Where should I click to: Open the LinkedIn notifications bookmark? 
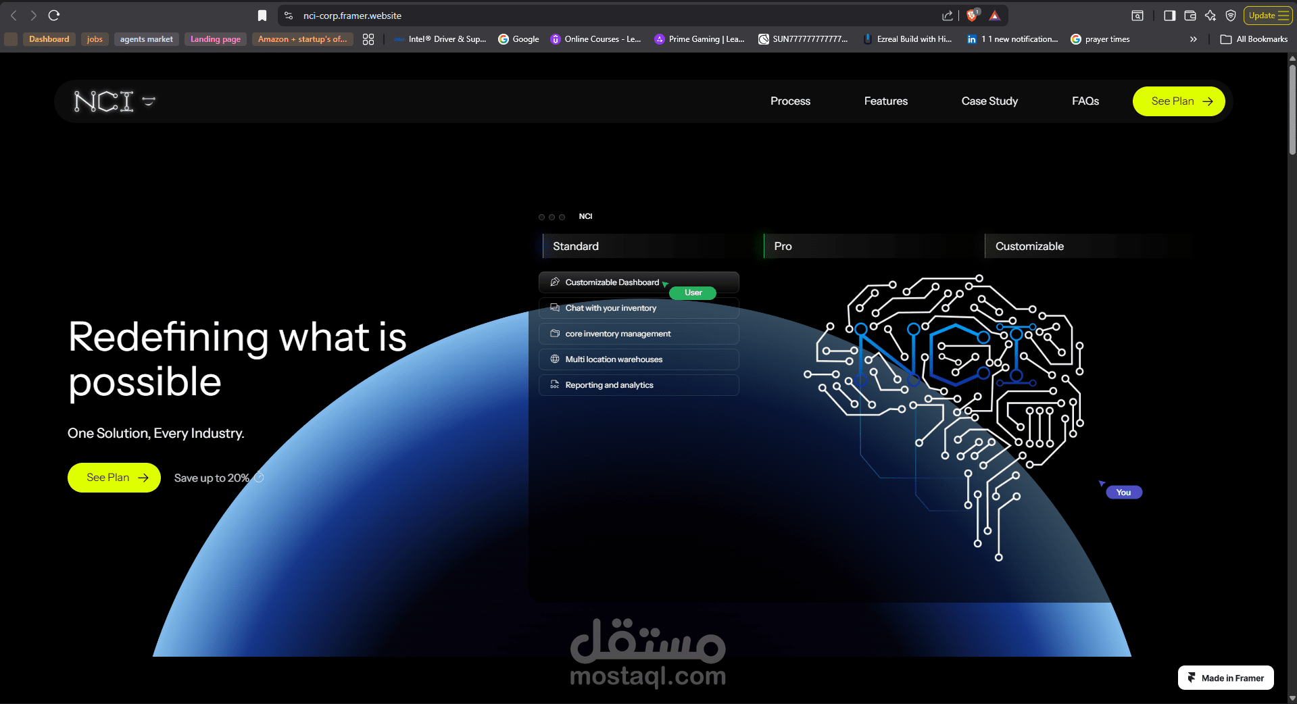(x=1012, y=39)
